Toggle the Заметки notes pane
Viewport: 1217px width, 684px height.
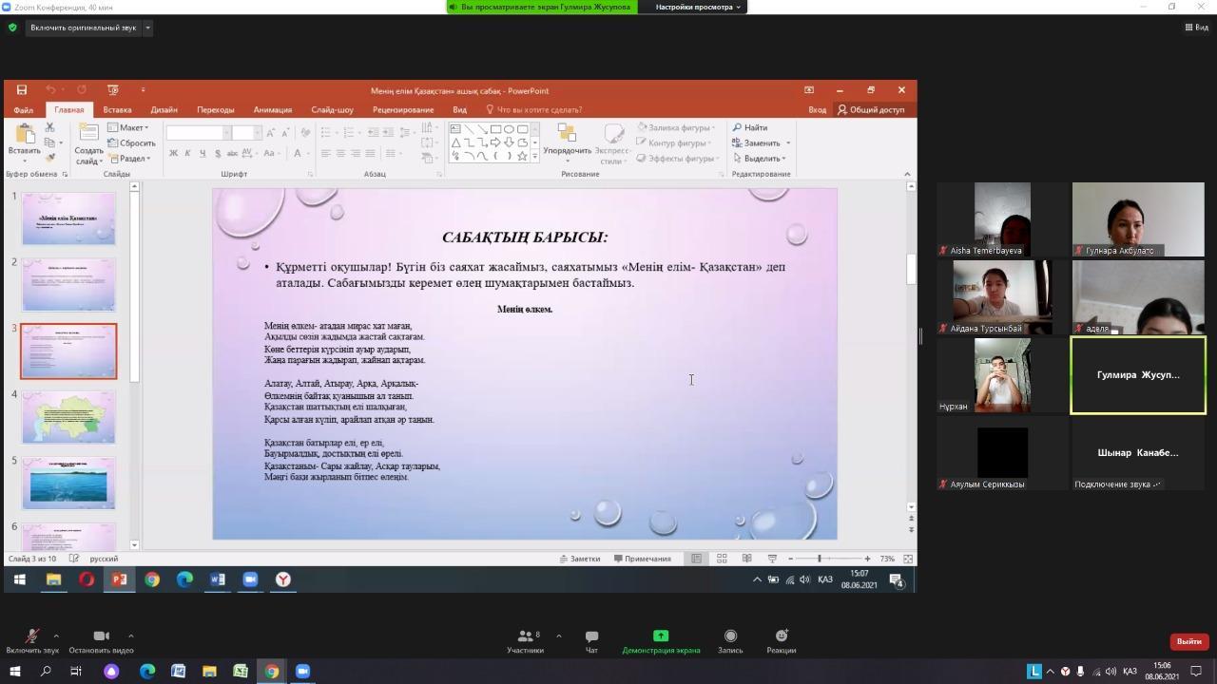point(580,559)
